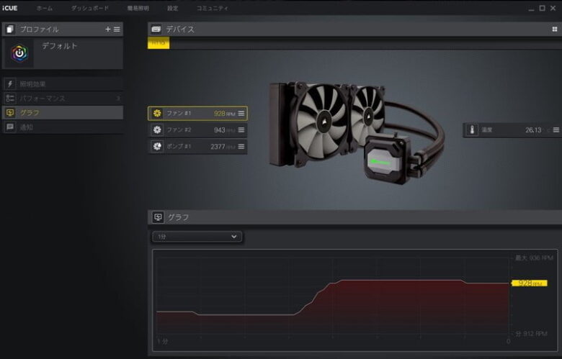Select the デフォルト profile icon

19,54
